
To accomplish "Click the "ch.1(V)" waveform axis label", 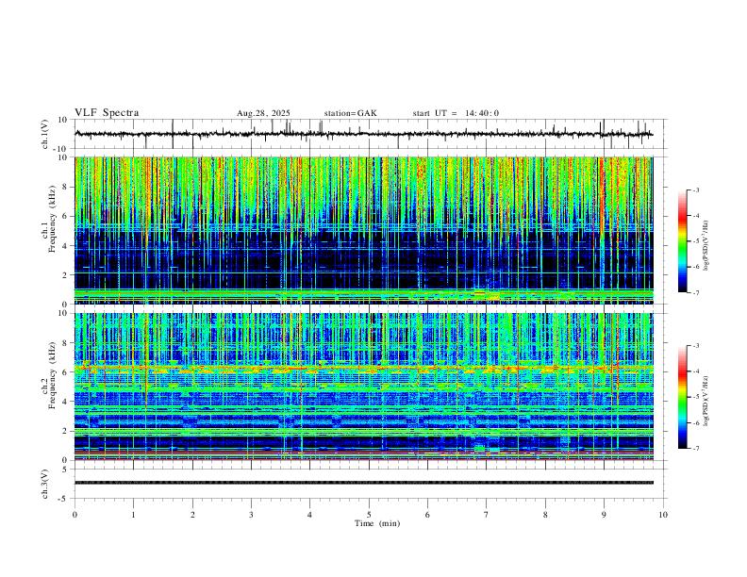I will [x=45, y=134].
